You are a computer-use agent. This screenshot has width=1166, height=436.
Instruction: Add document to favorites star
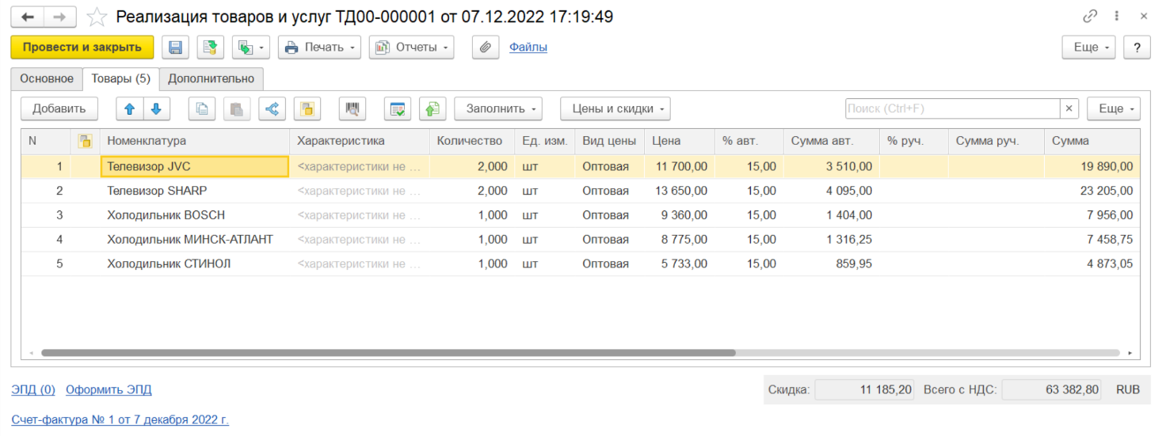97,17
